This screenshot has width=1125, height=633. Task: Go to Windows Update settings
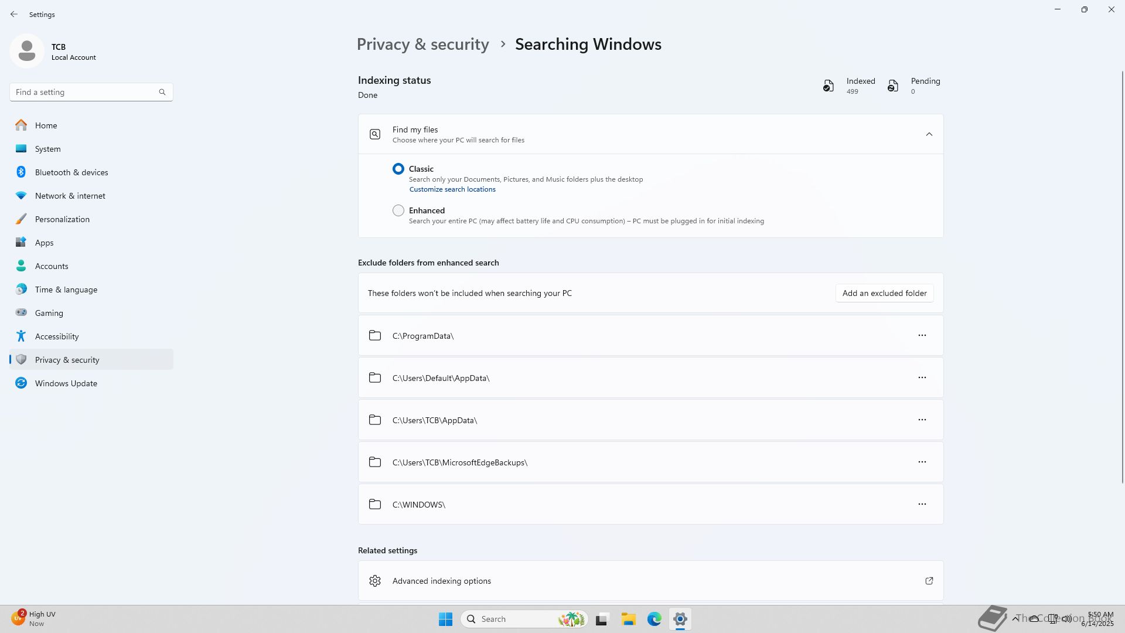click(66, 383)
